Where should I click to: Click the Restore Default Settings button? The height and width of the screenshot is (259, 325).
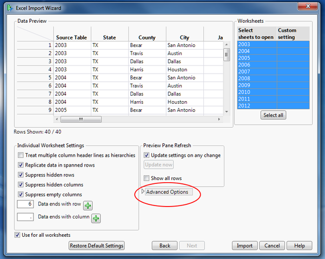coord(97,245)
